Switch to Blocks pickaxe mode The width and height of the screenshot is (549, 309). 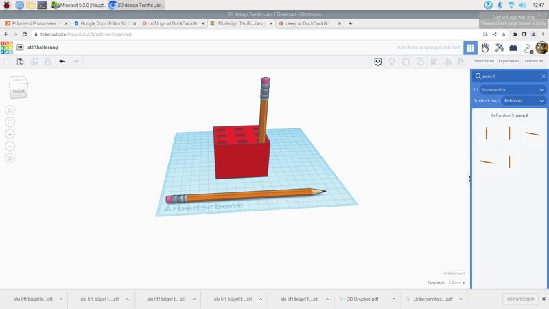499,48
